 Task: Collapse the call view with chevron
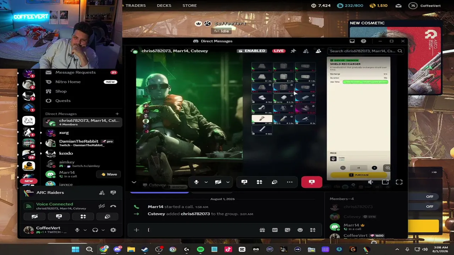click(x=134, y=182)
